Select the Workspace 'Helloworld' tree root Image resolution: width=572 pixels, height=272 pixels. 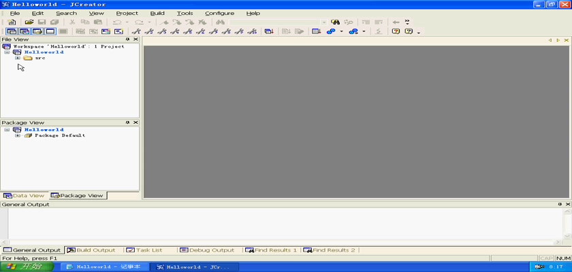[63, 47]
